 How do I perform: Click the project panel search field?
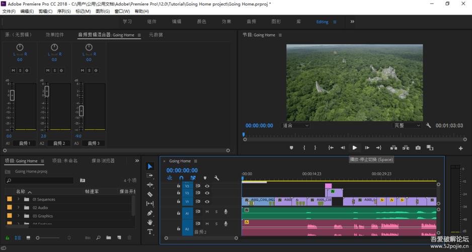coord(39,180)
